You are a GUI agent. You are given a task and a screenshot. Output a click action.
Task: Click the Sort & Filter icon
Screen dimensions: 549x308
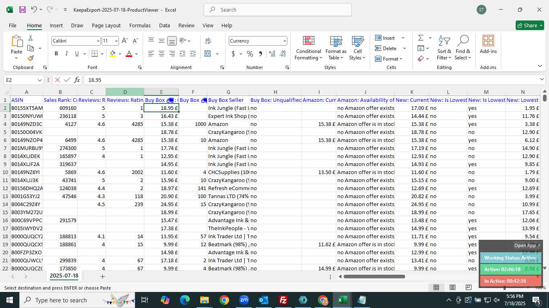(x=444, y=41)
